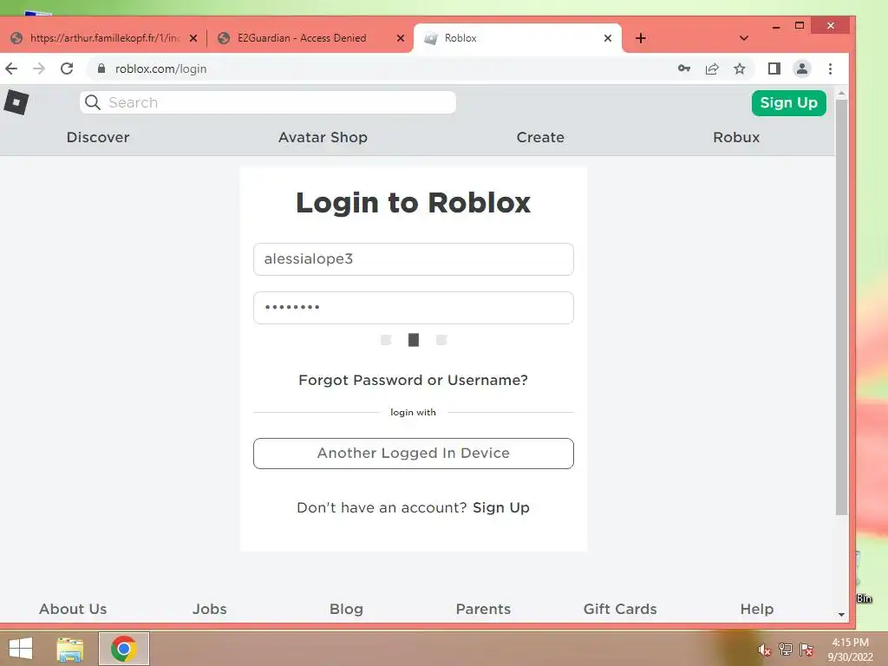
Task: Bookmark this page with the star icon
Action: click(x=740, y=69)
